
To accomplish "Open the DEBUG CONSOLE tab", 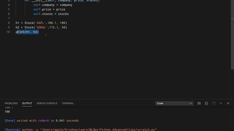I will pos(47,103).
